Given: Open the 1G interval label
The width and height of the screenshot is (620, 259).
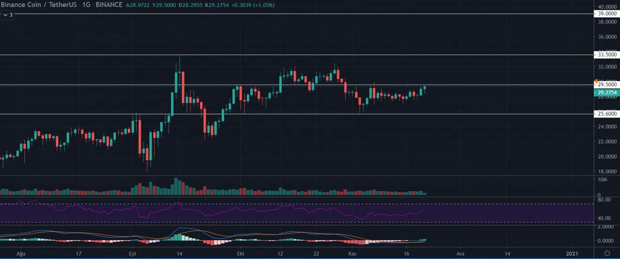Looking at the screenshot, I should click(x=86, y=5).
